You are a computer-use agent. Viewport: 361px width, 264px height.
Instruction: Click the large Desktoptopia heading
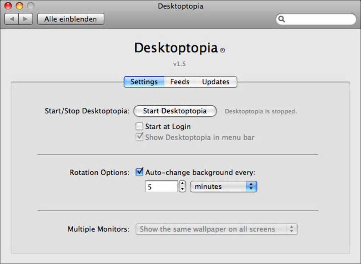[x=176, y=48]
